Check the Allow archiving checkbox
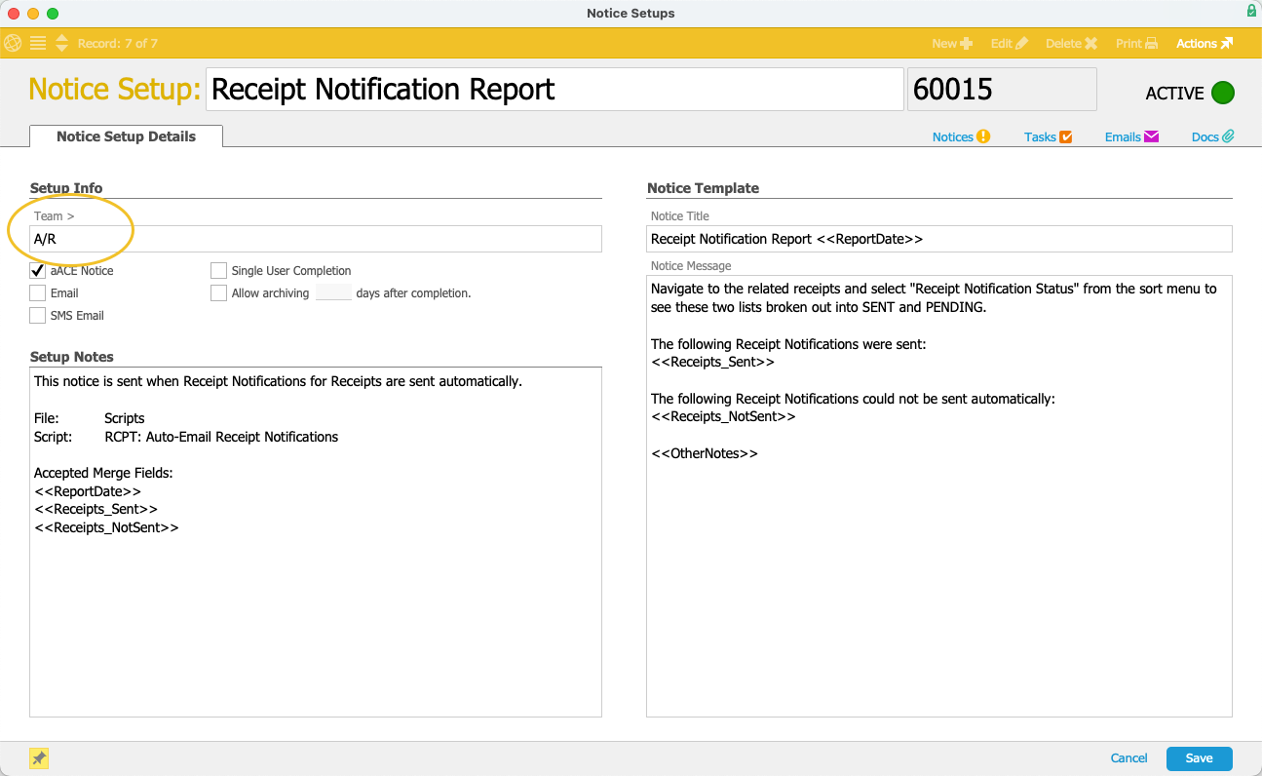The image size is (1262, 776). pos(218,292)
